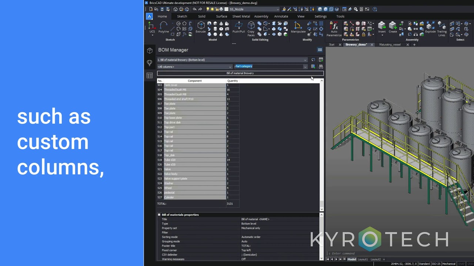Select the BOM table icon in side strip
474x266 pixels.
pos(150,75)
